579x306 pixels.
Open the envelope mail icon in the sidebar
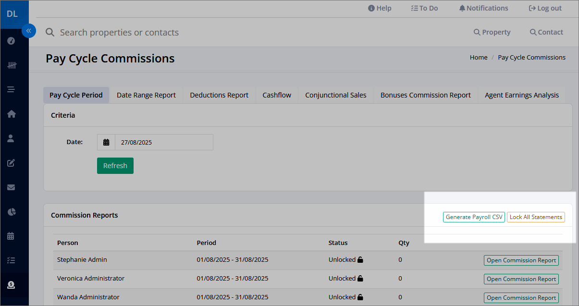point(12,187)
